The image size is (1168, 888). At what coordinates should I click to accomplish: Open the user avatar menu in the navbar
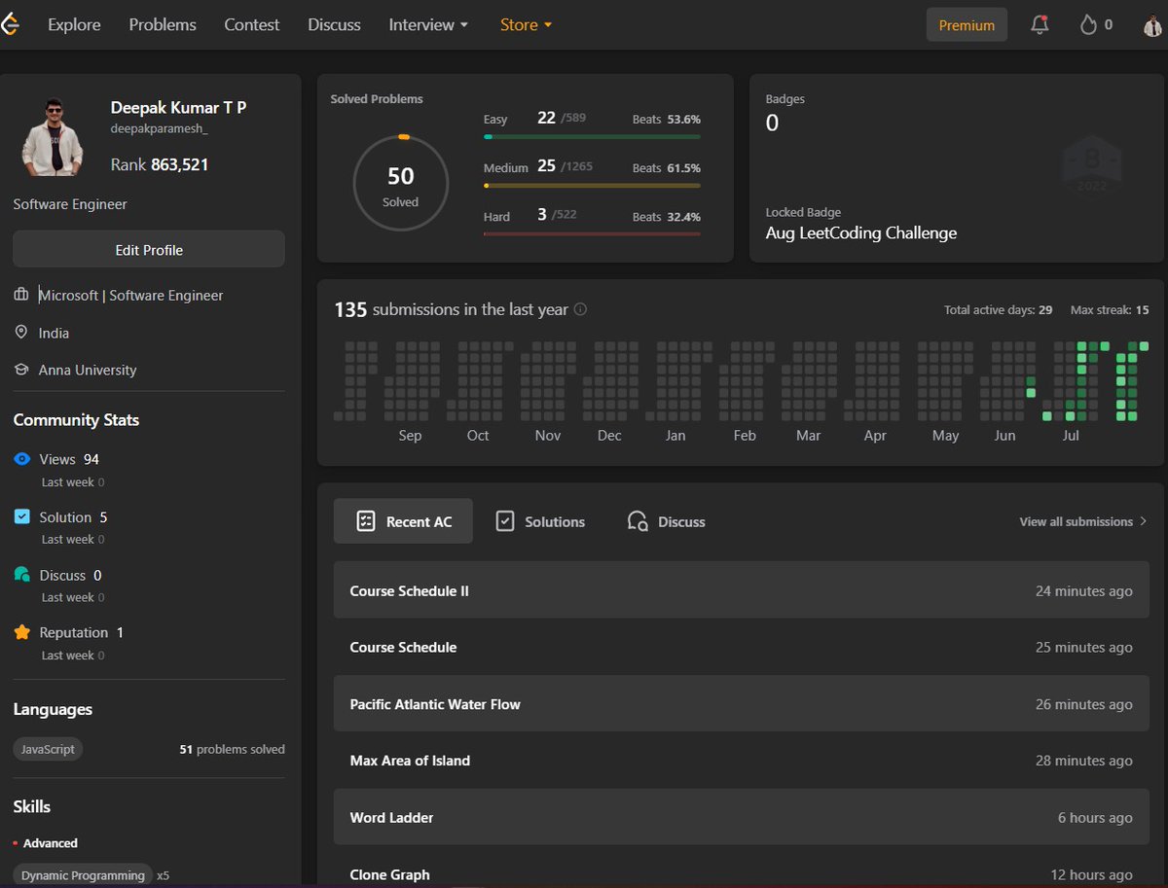[x=1153, y=25]
